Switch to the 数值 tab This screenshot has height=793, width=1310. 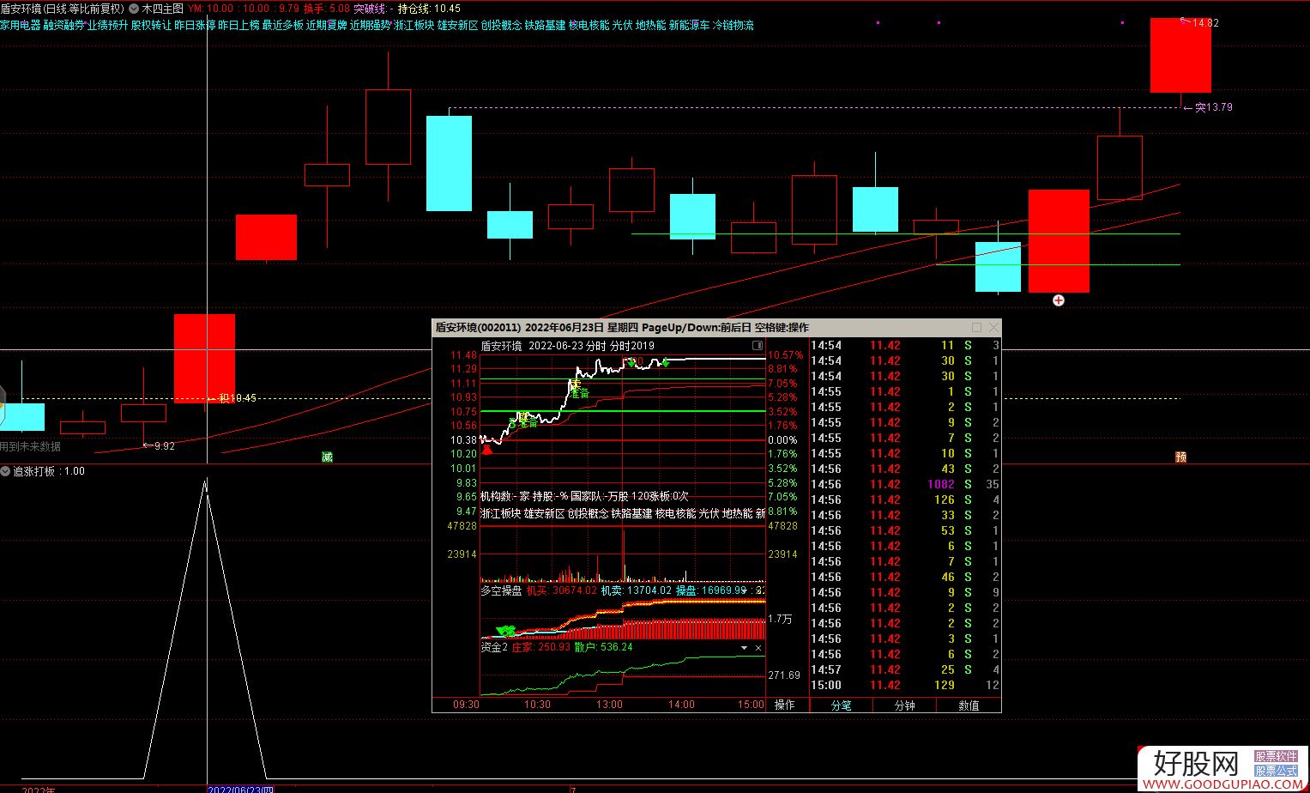969,705
